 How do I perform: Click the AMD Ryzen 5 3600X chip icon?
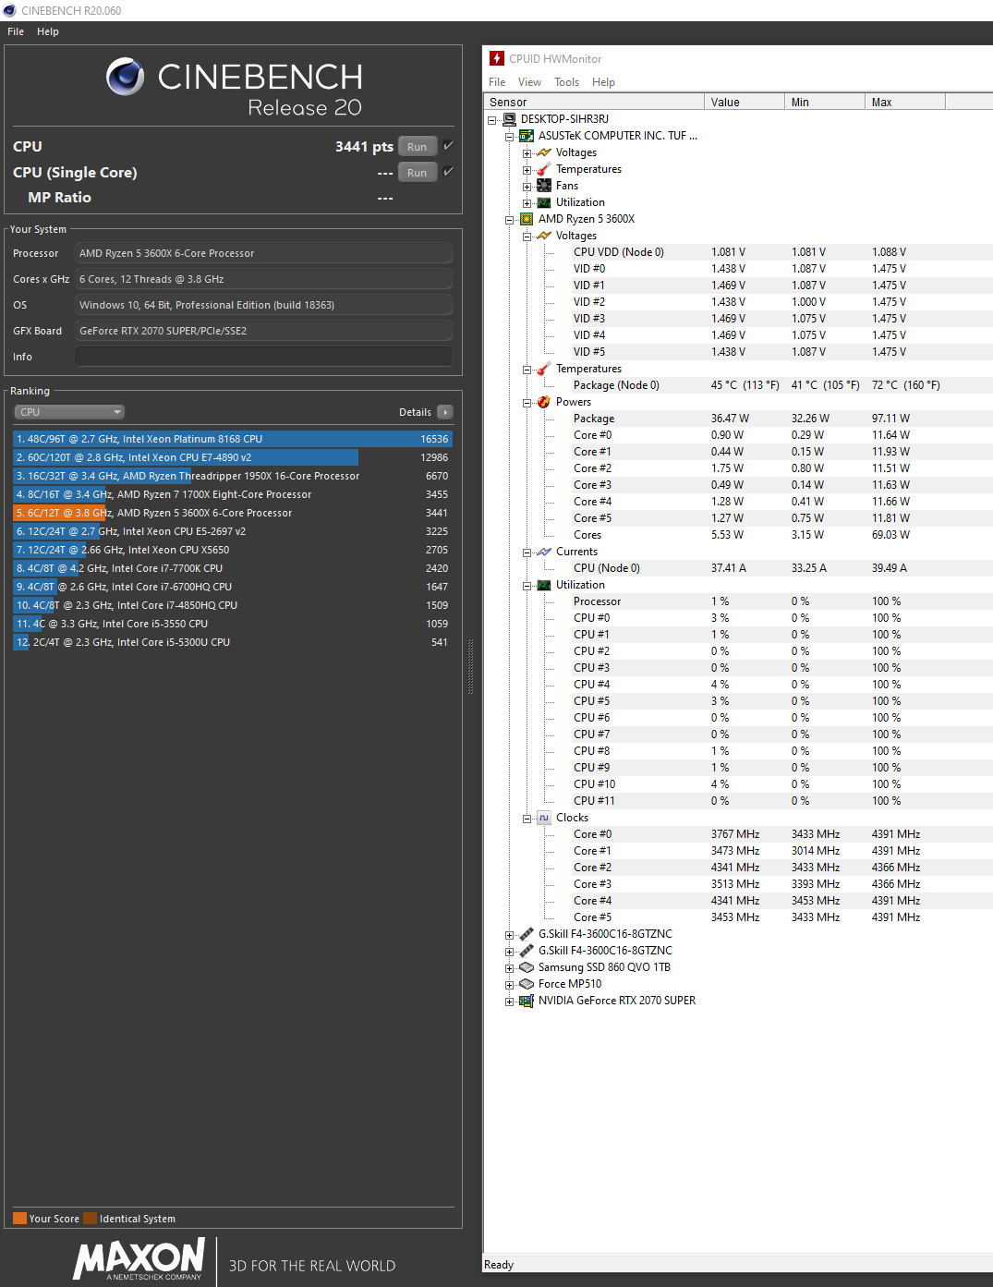click(x=526, y=219)
